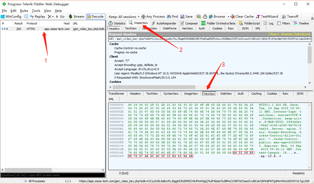
Task: Take a screenshot with the camera icon
Action: coord(199,17)
